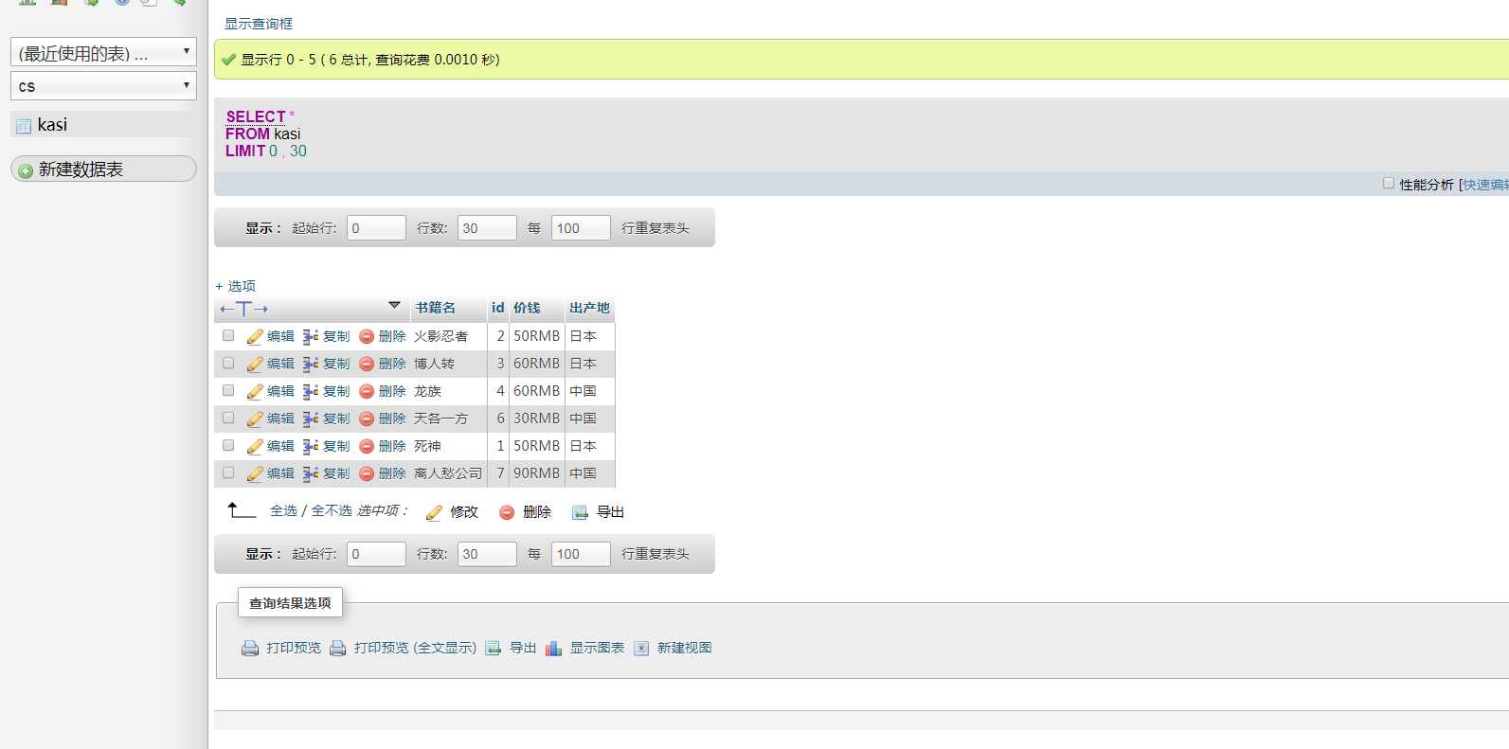
Task: Click the export icon in 查询结果选项
Action: pos(494,649)
